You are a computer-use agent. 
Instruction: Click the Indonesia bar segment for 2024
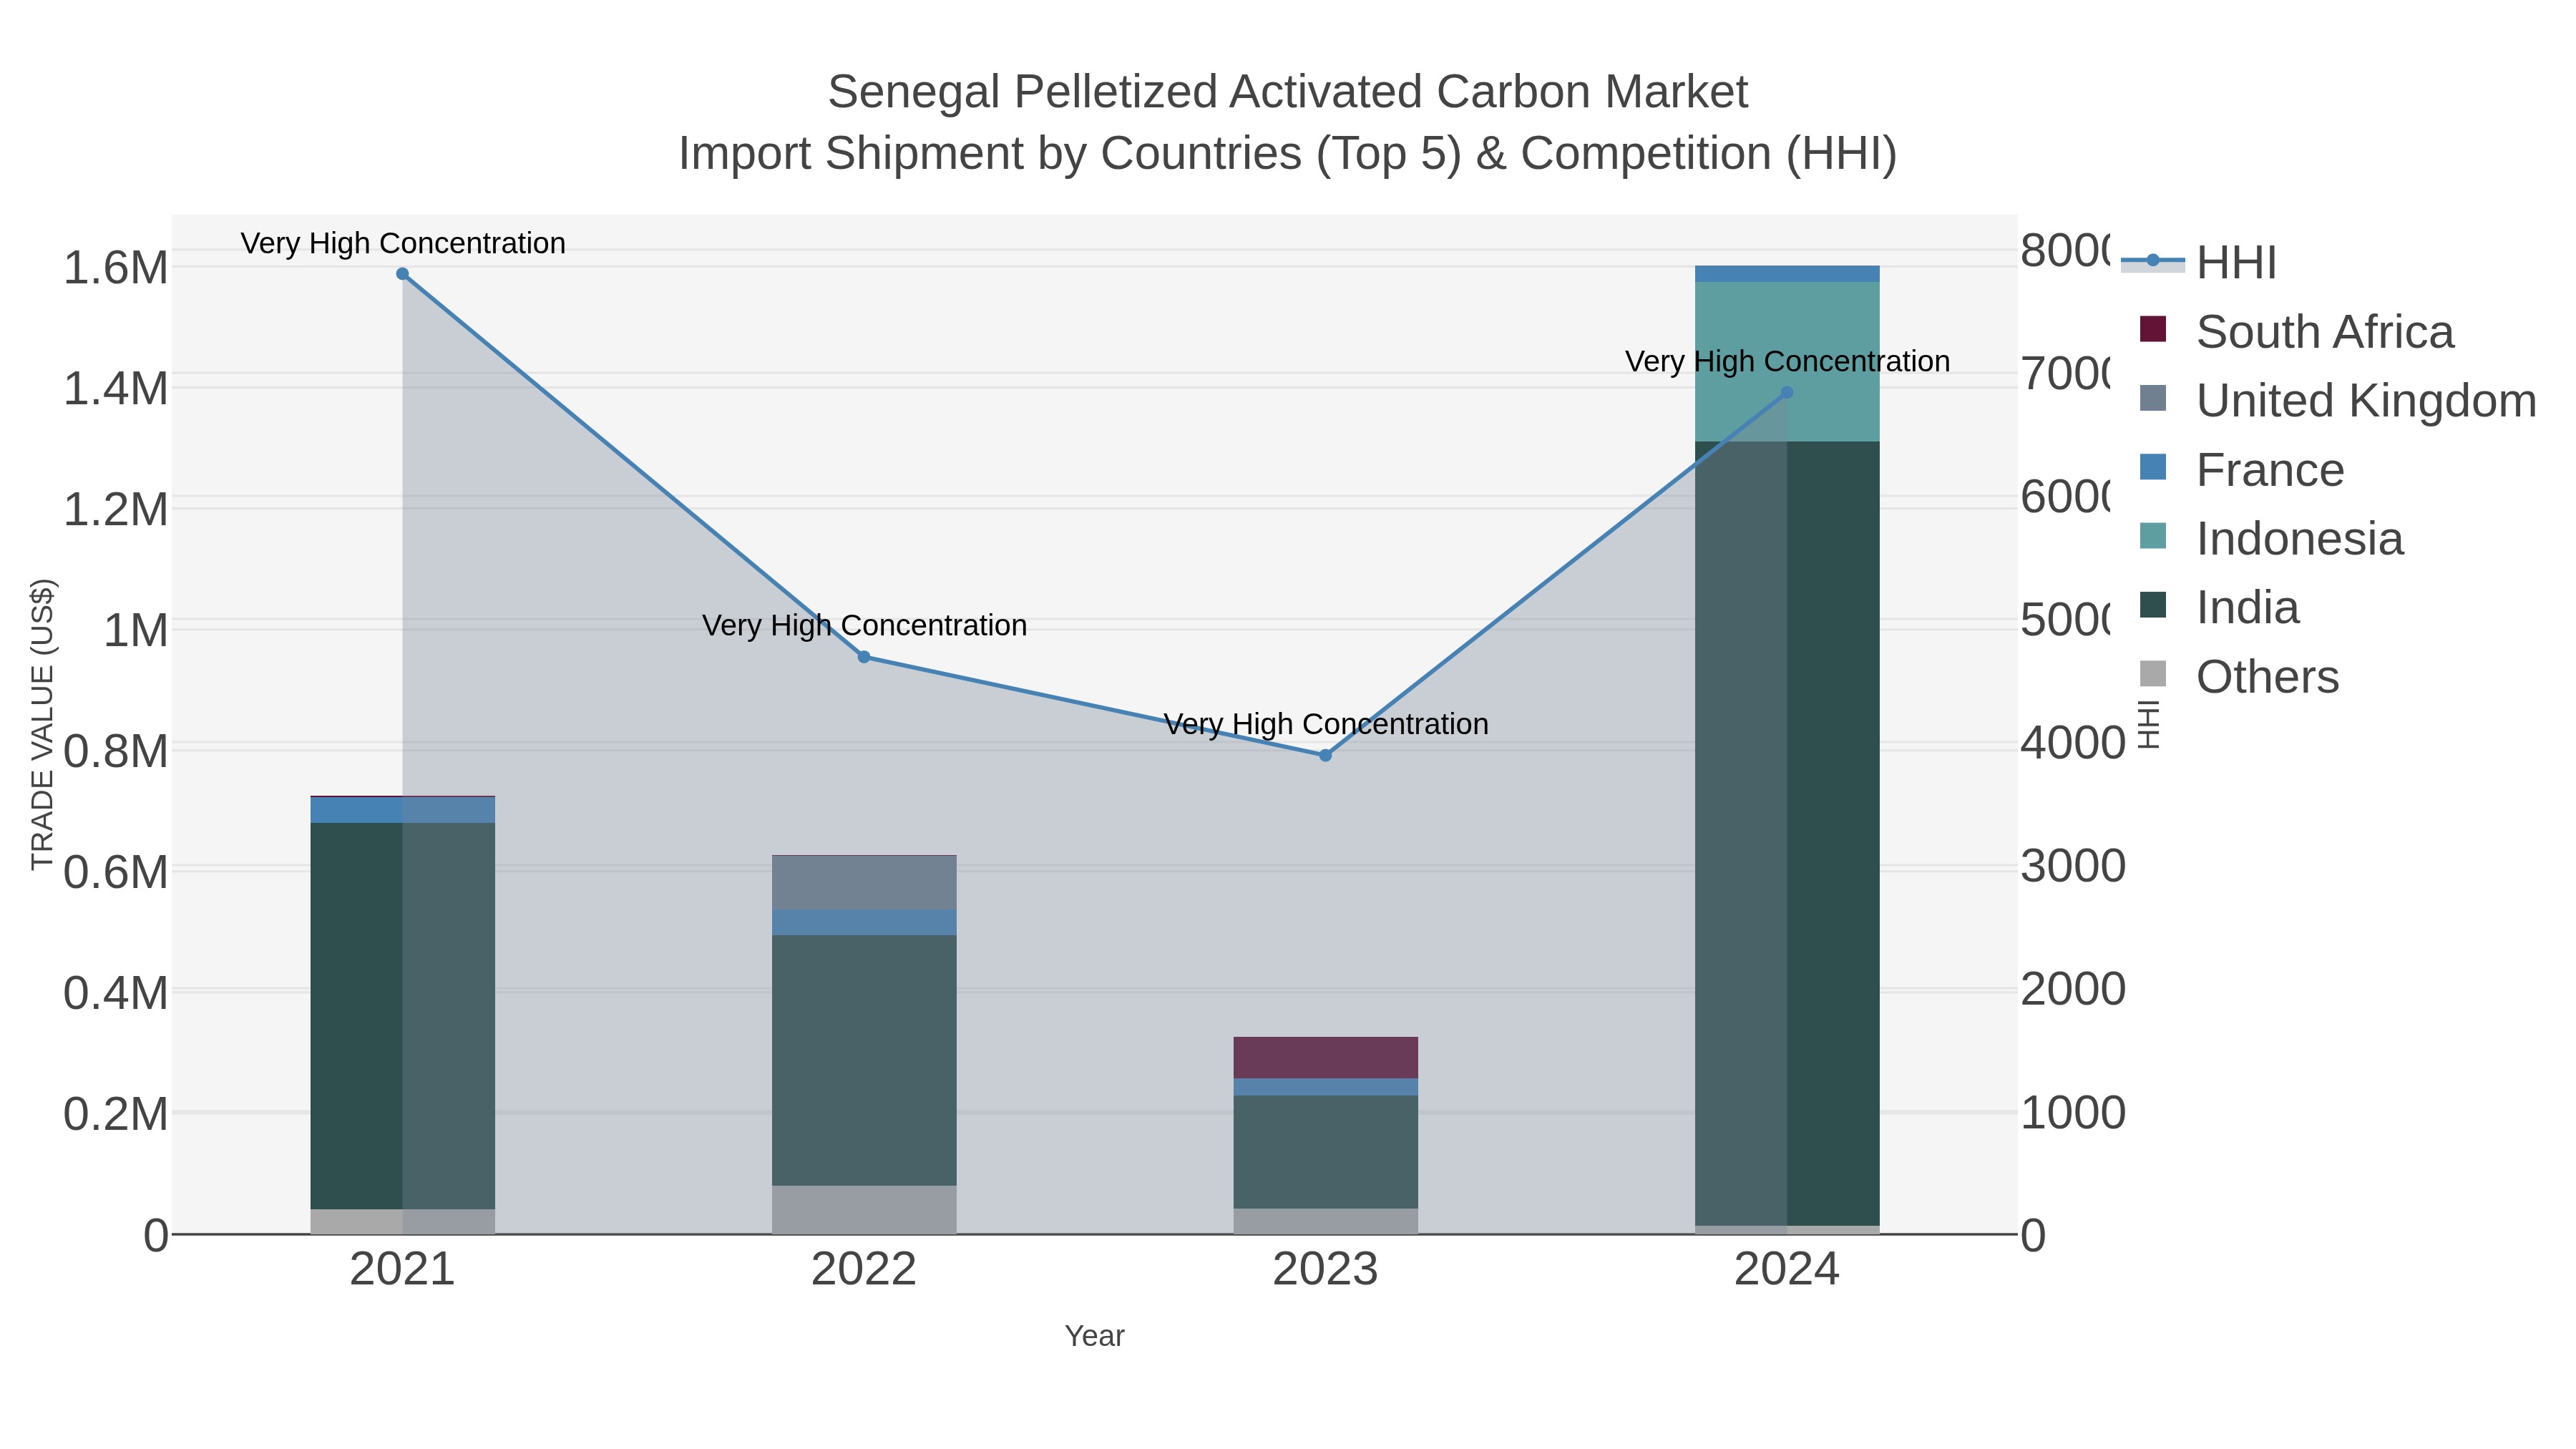(x=1787, y=362)
